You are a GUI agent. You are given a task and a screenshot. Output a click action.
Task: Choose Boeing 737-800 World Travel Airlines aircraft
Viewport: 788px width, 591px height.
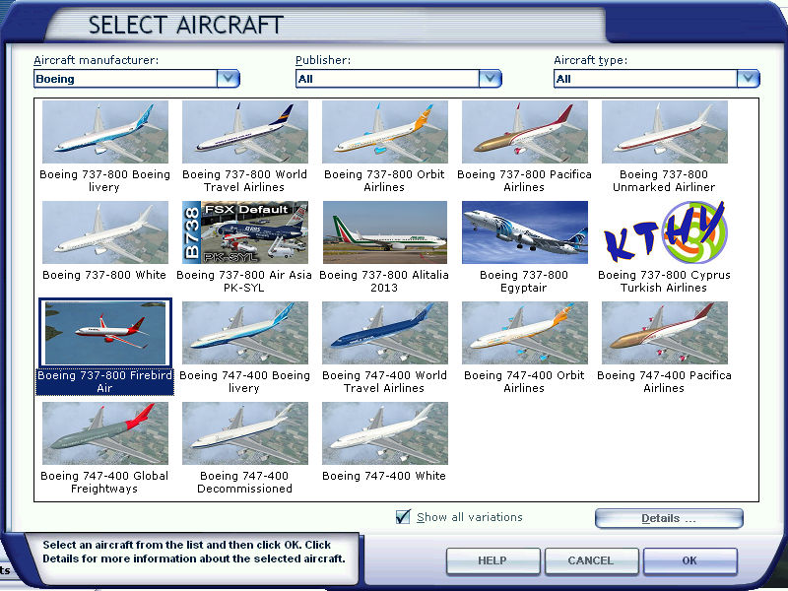pyautogui.click(x=245, y=132)
